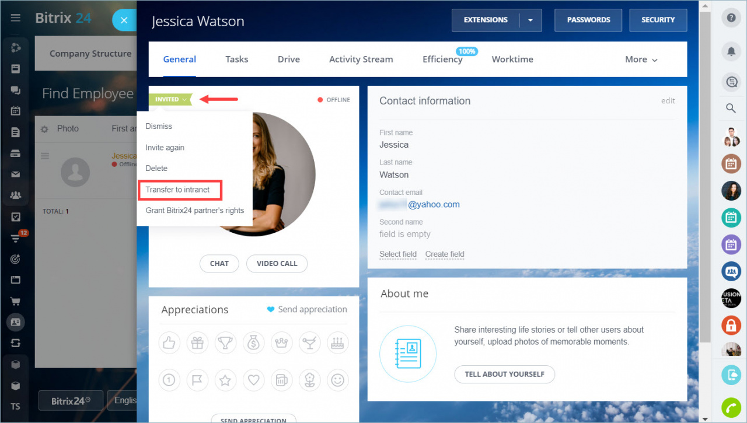
Task: Expand the More tab menu
Action: click(641, 60)
